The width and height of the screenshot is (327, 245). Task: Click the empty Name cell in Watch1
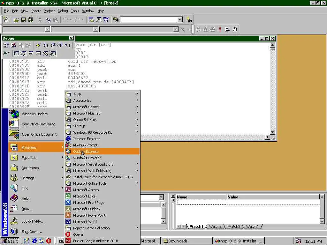202,202
